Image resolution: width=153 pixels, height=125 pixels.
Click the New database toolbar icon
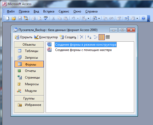(x=8, y=18)
